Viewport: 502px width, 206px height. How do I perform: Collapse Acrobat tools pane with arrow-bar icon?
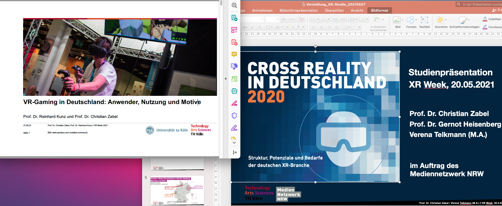click(235, 152)
